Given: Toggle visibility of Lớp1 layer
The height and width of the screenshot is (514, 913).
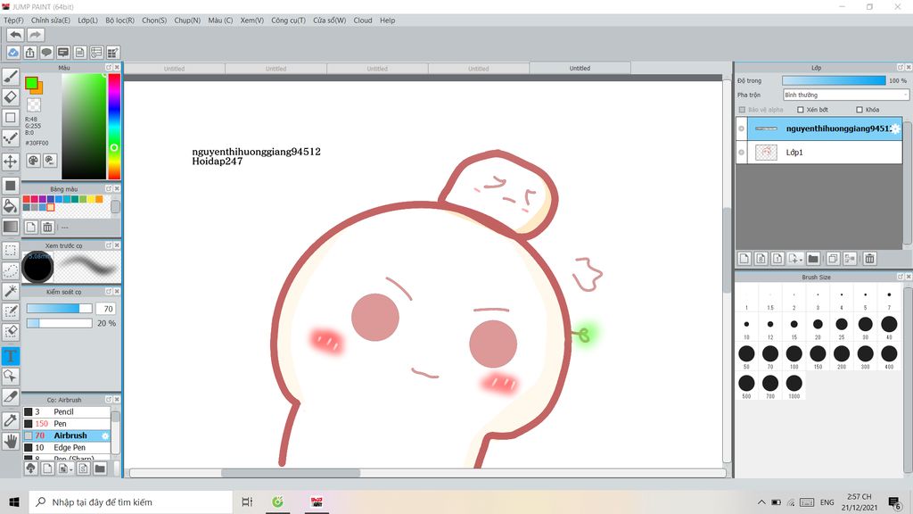Looking at the screenshot, I should click(741, 153).
